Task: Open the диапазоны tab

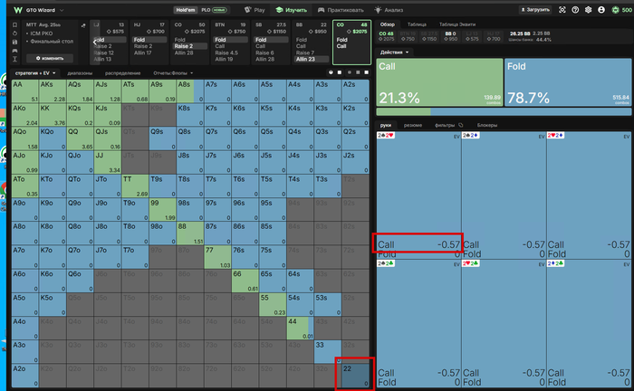Action: tap(80, 73)
